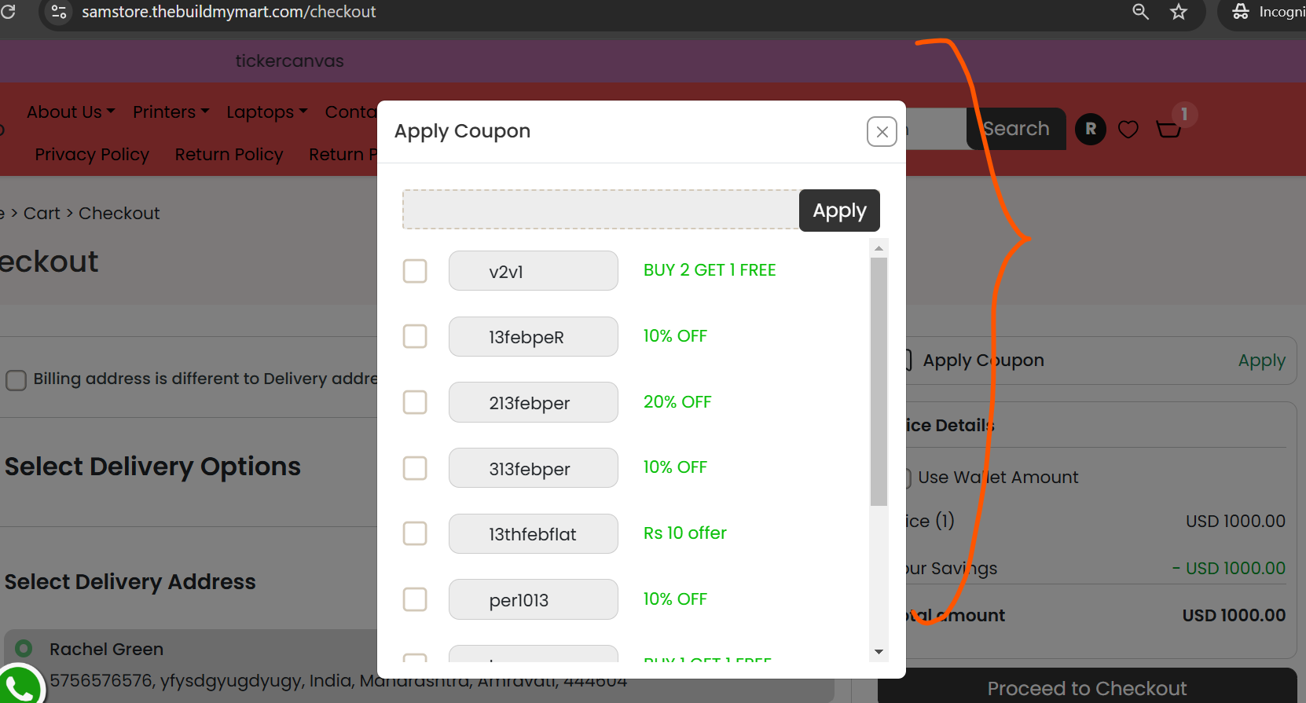The width and height of the screenshot is (1306, 703).
Task: Open the Return Policy menu item
Action: click(x=229, y=155)
